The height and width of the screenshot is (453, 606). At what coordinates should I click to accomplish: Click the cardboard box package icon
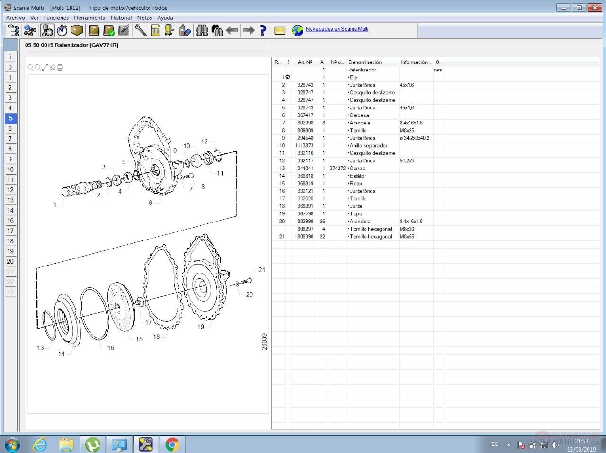tap(77, 31)
